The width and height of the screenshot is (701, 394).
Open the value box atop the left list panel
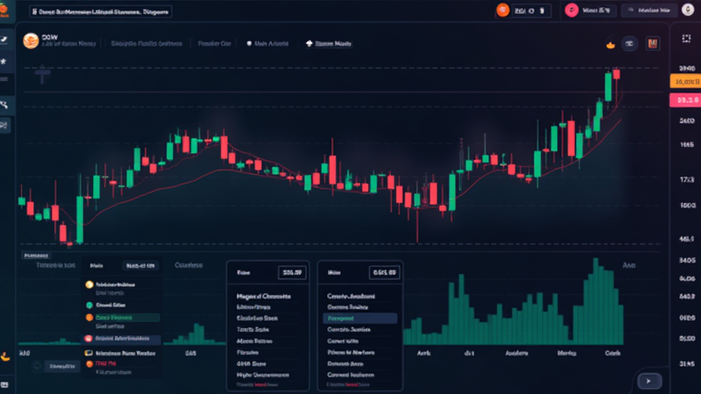[139, 265]
